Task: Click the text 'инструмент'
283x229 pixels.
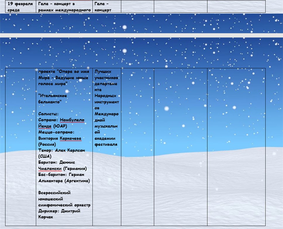Action: 107,102
